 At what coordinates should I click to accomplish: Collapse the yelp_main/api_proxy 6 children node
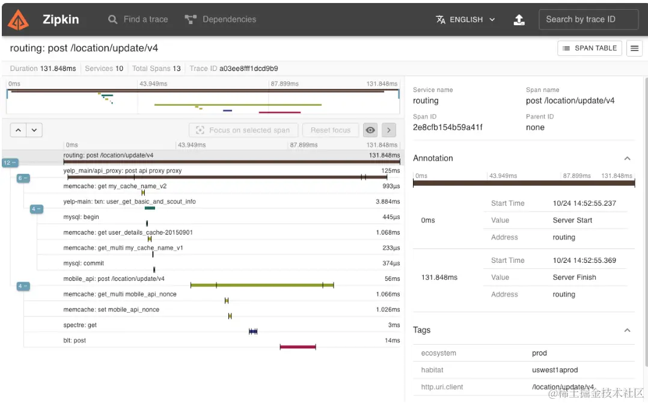(23, 178)
